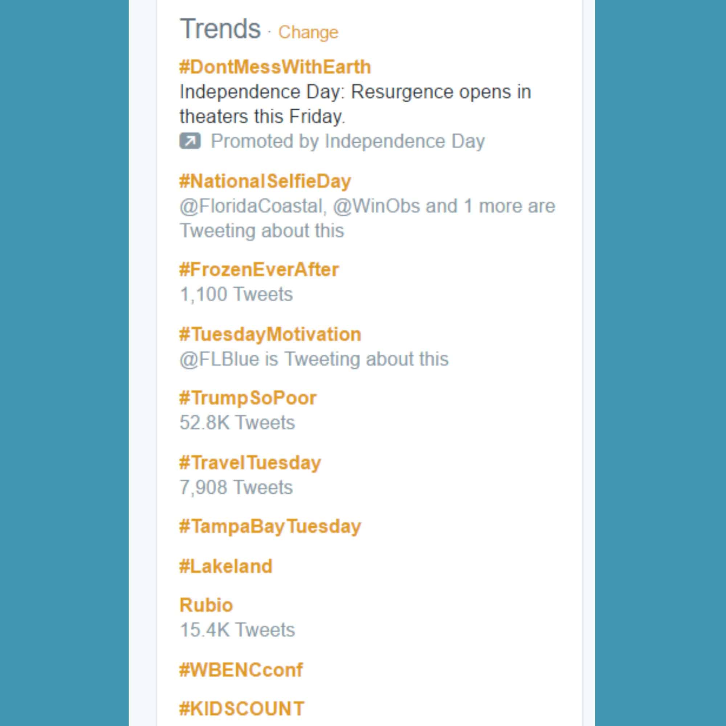Select the #TuesdayMotivation trend
Screen dimensions: 726x726
click(270, 334)
